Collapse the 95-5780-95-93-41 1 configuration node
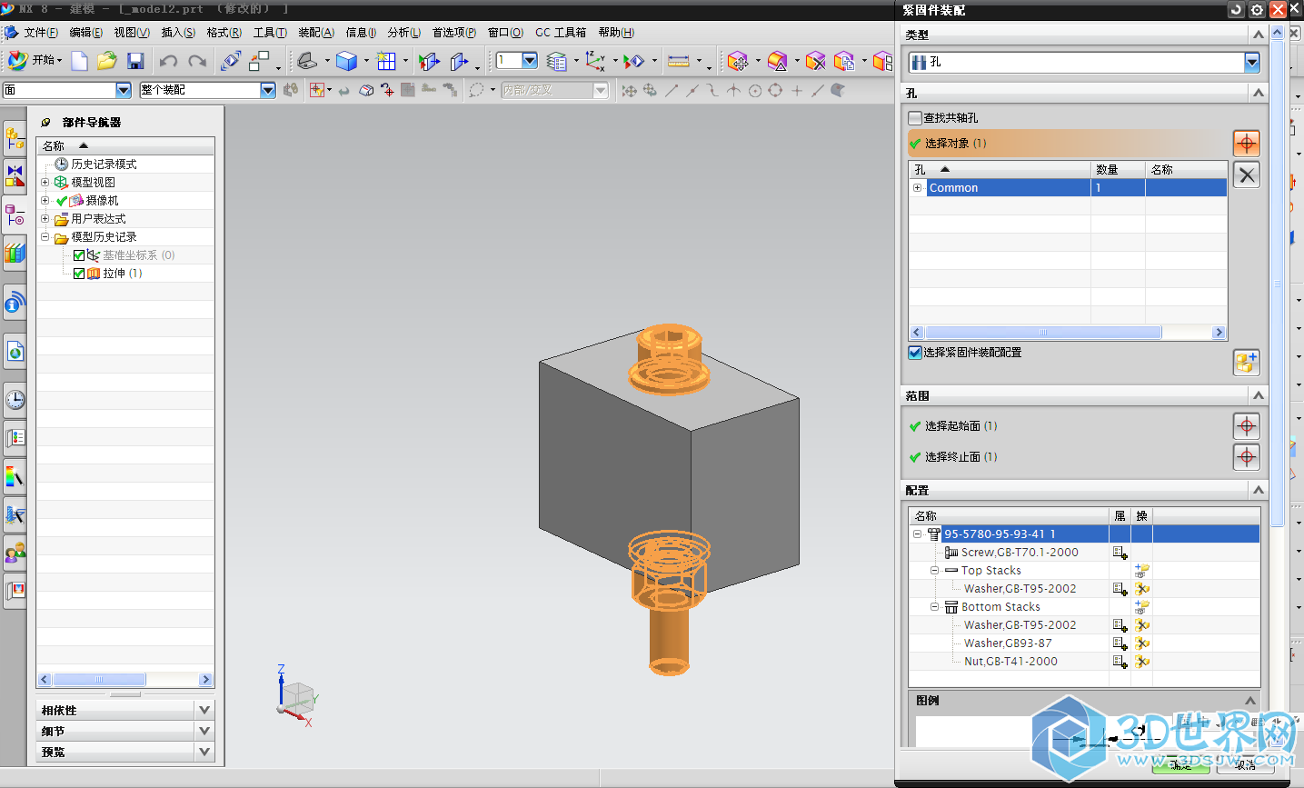 918,534
